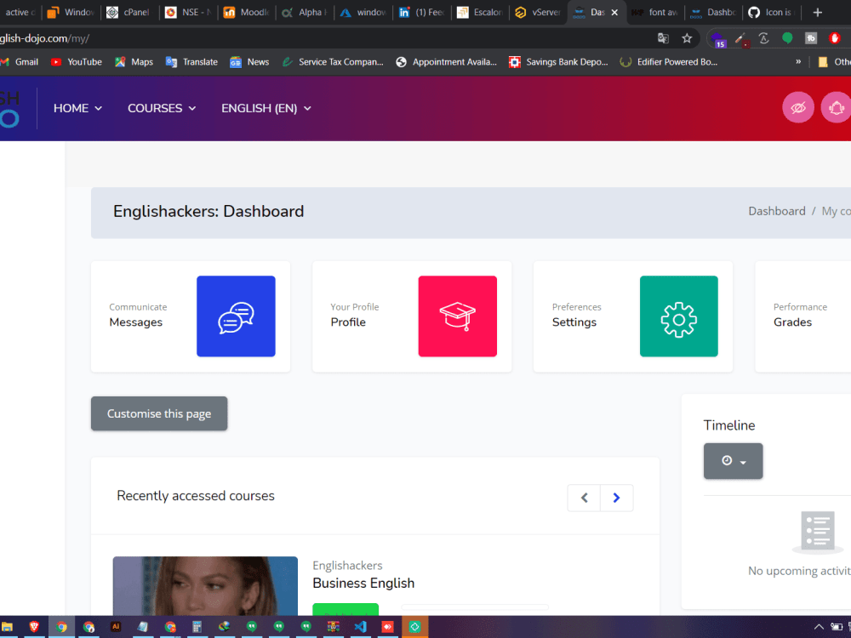Open the Service Tax Compan... bookmark
The width and height of the screenshot is (851, 638).
point(333,62)
